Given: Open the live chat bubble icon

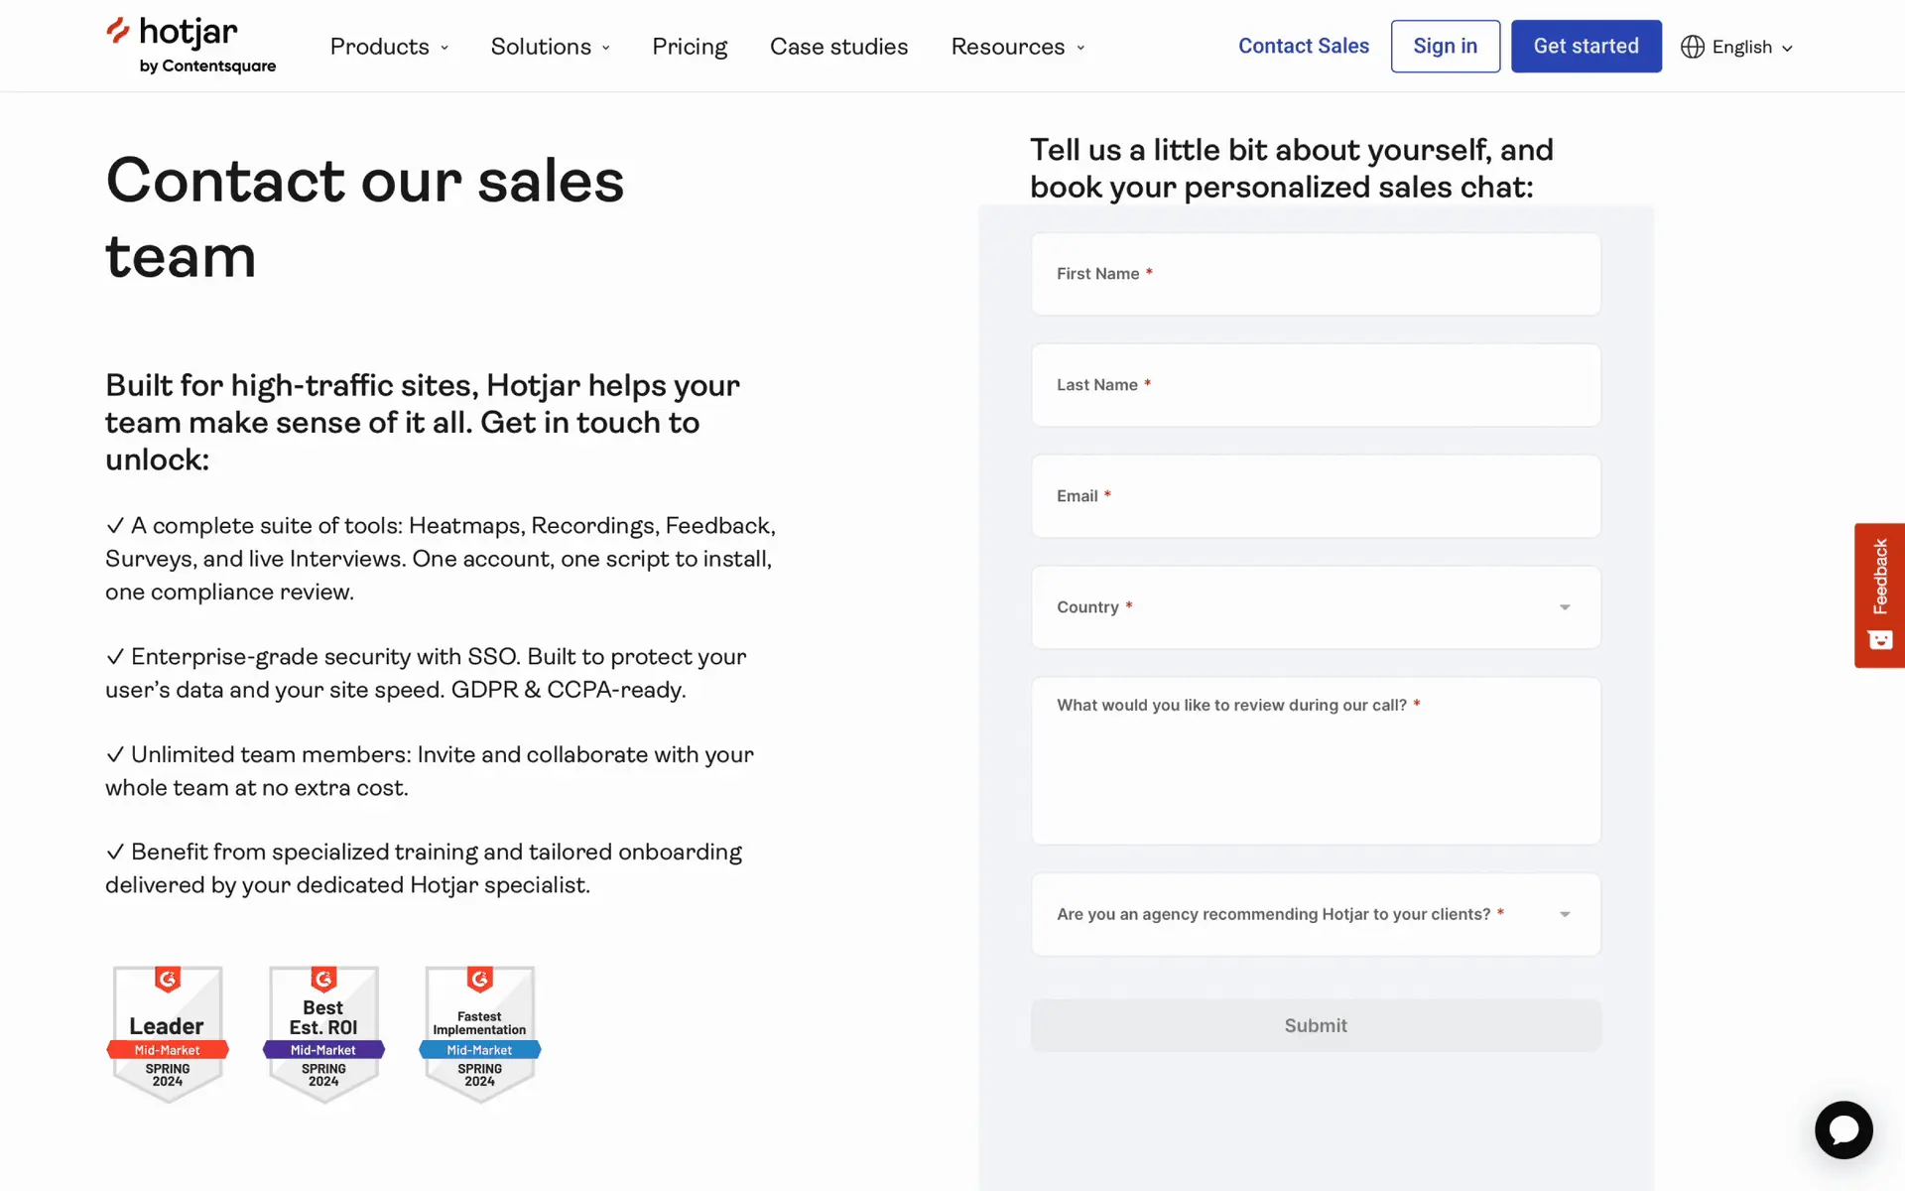Looking at the screenshot, I should tap(1843, 1129).
